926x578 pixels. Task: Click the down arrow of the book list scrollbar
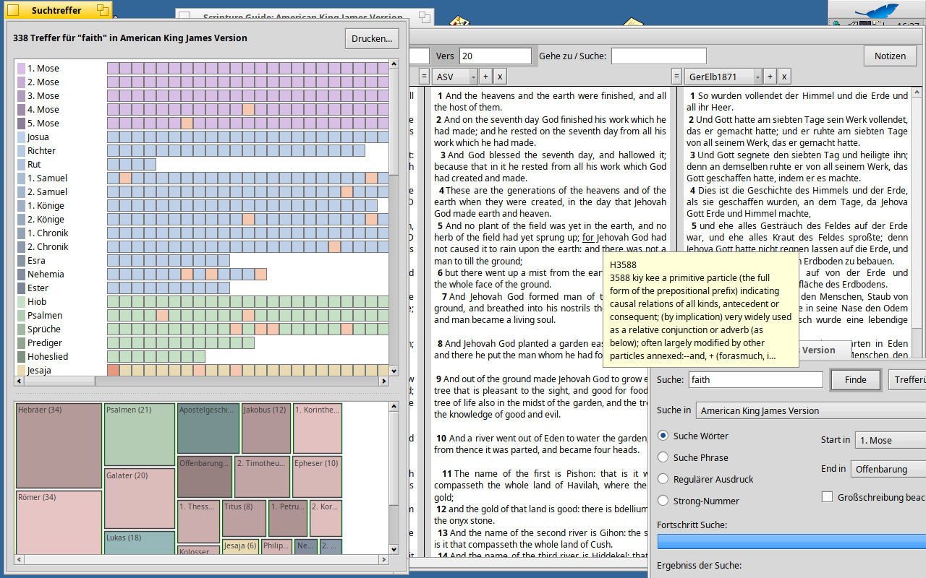point(394,371)
